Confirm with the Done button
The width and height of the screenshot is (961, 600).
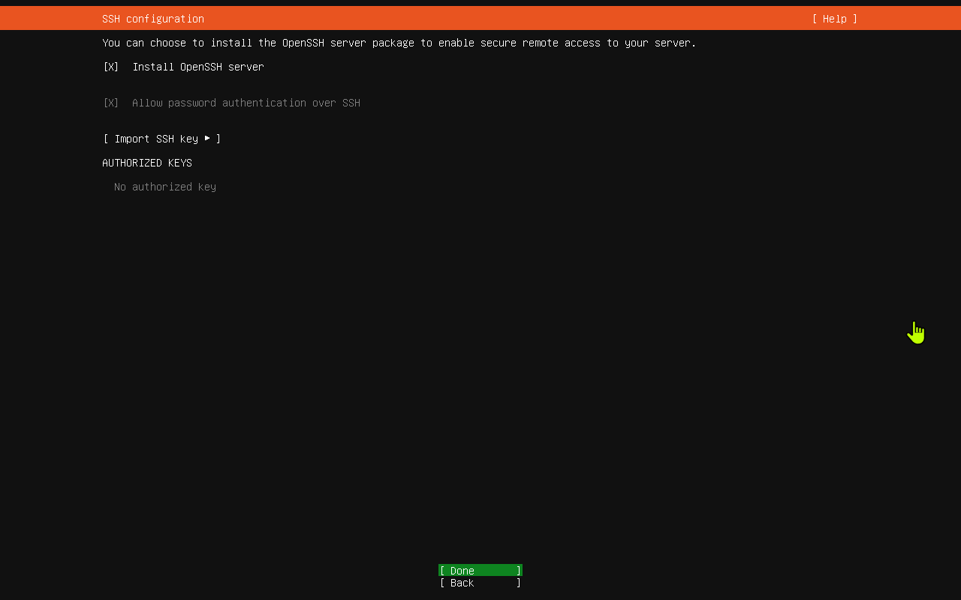480,570
